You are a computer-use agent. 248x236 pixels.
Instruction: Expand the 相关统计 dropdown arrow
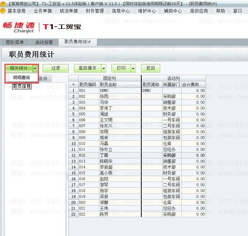click(x=35, y=68)
